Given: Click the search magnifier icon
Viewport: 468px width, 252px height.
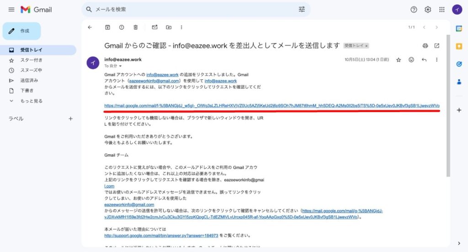Looking at the screenshot, I should (x=89, y=10).
